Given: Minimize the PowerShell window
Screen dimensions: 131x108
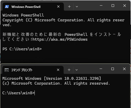Looking at the screenshot, I should coord(101,6).
